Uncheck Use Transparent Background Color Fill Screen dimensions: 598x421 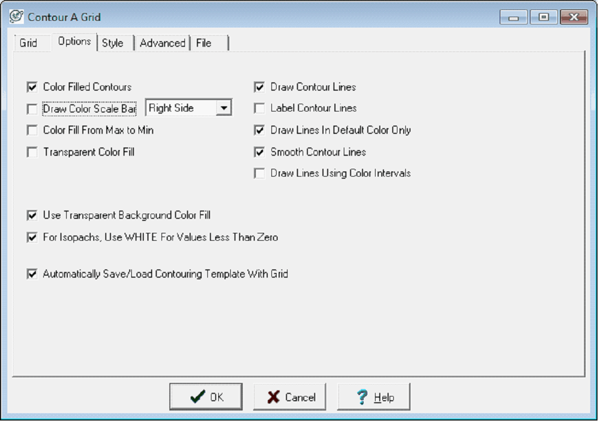(32, 215)
